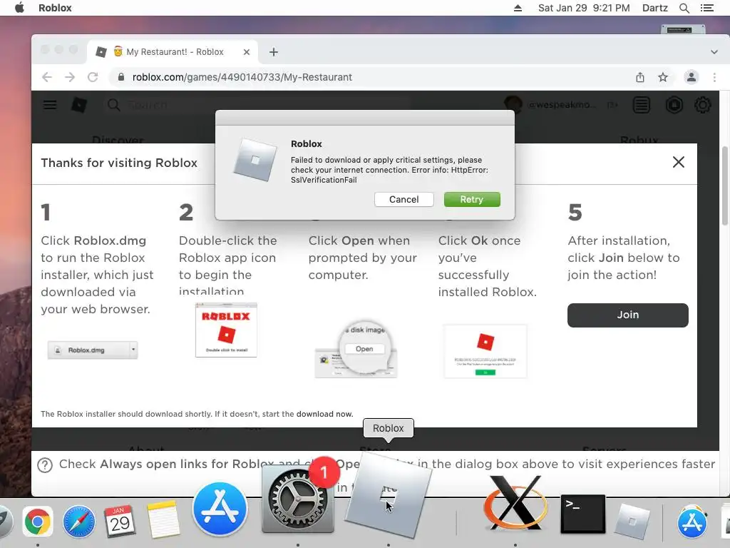The width and height of the screenshot is (730, 548).
Task: Click the Roblox logo in site header
Action: coord(79,105)
